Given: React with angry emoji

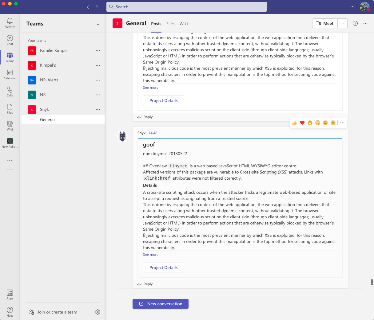Looking at the screenshot, I should (333, 123).
